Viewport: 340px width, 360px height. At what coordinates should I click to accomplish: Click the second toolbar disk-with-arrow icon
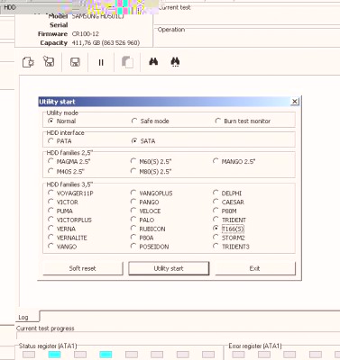49,61
